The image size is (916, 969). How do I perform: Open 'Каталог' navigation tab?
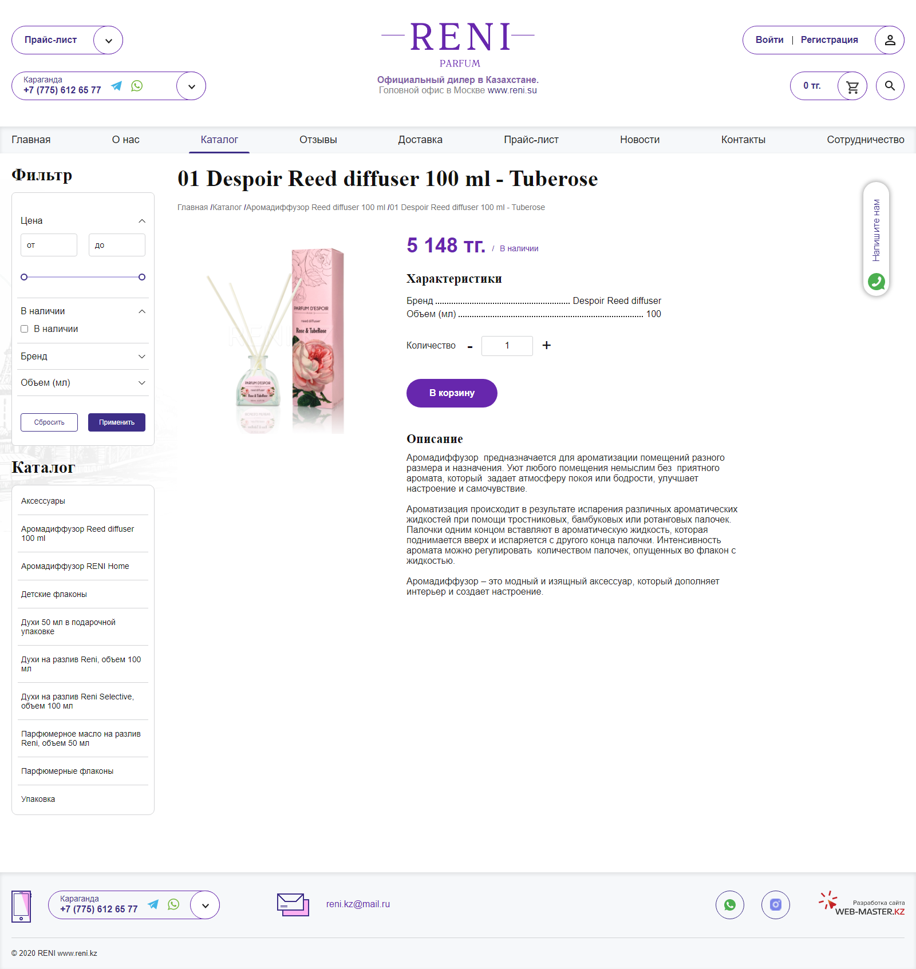coord(219,140)
